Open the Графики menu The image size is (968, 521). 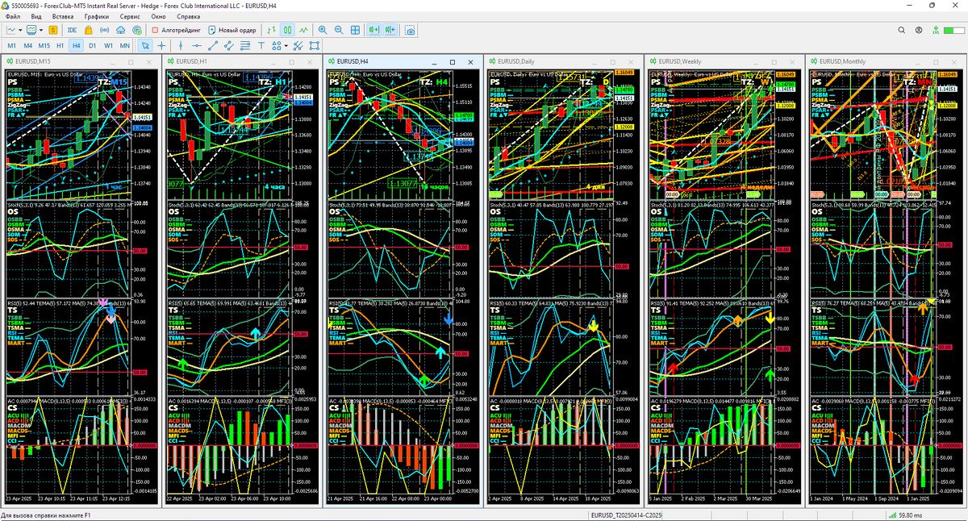coord(97,16)
